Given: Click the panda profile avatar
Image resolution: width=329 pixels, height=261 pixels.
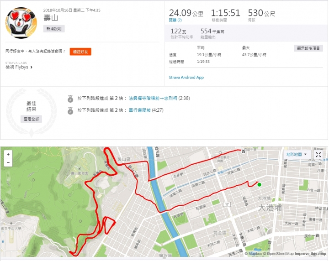Looking at the screenshot, I should coord(21,23).
